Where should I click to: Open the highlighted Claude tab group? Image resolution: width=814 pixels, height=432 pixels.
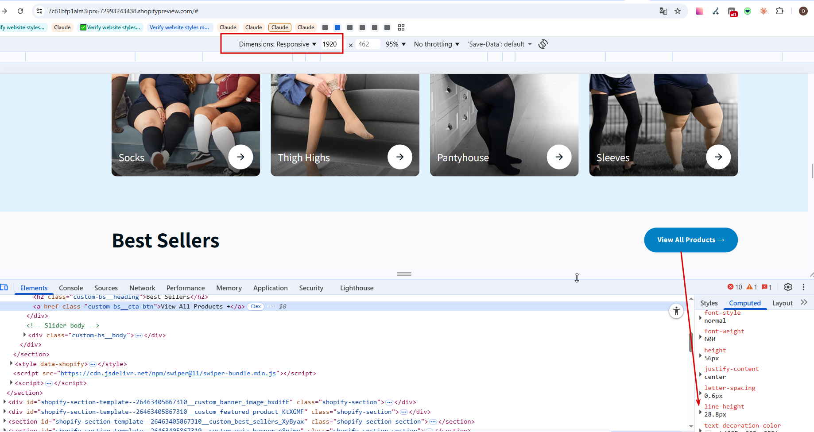tap(279, 27)
